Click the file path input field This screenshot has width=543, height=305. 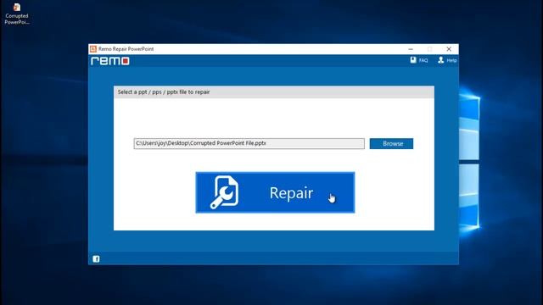249,143
